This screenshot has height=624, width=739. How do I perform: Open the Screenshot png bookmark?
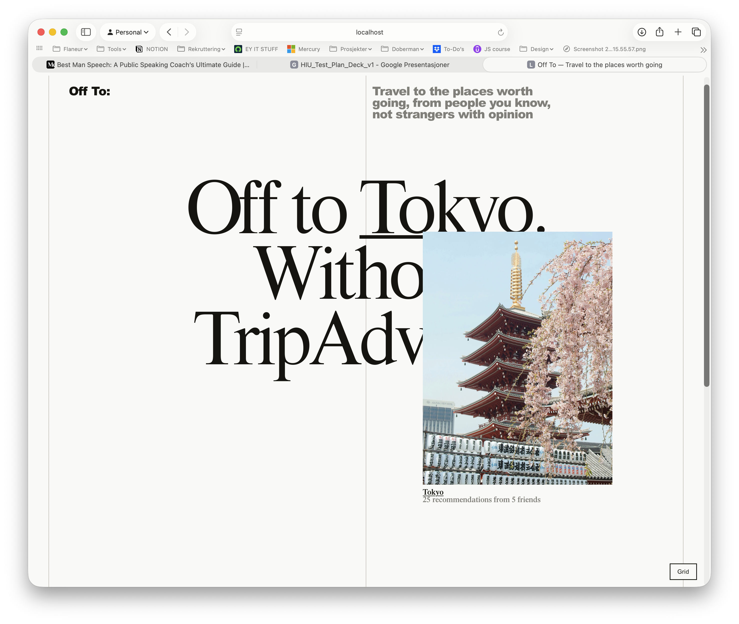tap(604, 49)
